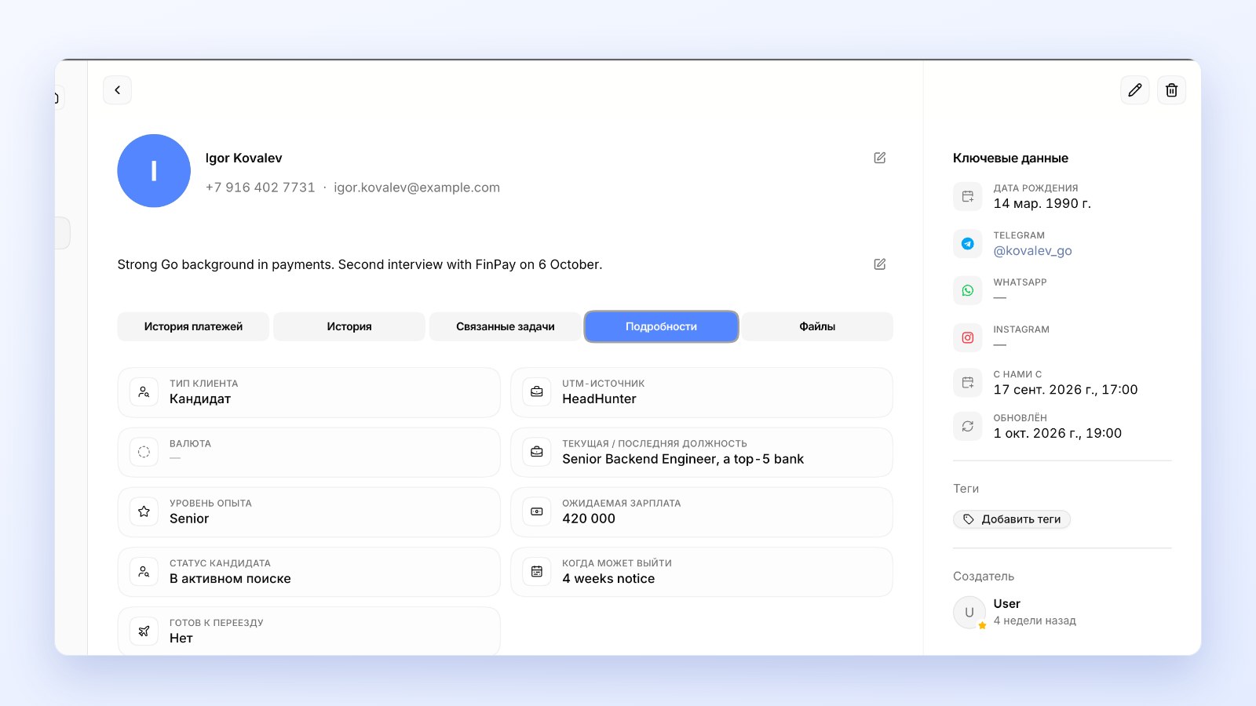
Task: Click the star icon for Уровень опыта
Action: click(144, 511)
